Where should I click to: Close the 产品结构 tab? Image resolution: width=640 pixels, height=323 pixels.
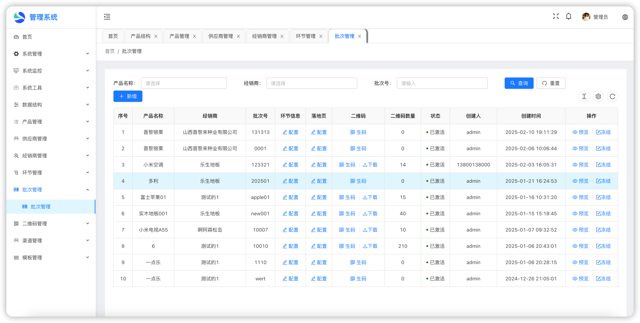pyautogui.click(x=156, y=36)
